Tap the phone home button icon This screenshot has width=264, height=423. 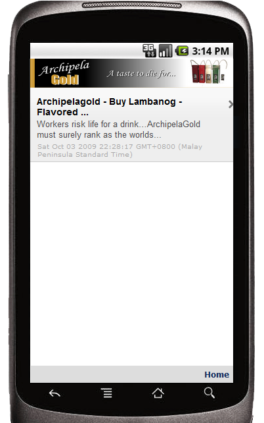click(x=158, y=393)
